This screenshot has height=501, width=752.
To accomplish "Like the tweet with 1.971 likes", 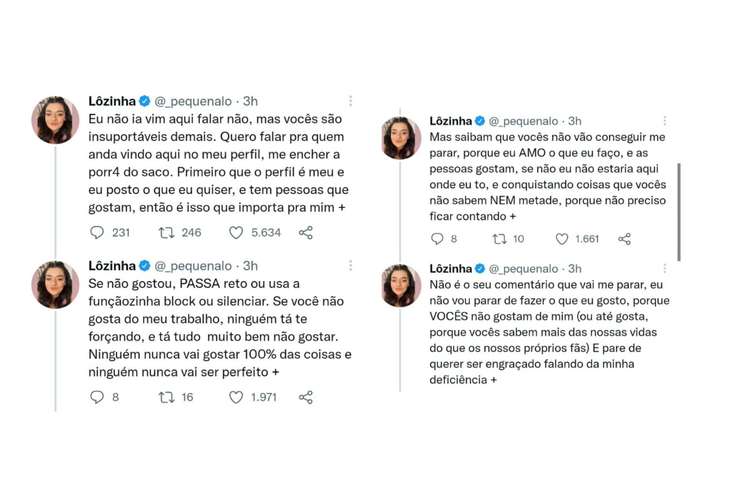I will 236,396.
